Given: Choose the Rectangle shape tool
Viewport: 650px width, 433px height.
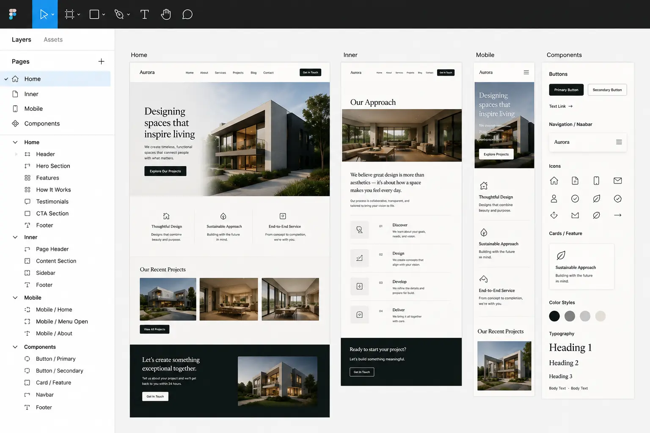Looking at the screenshot, I should [94, 14].
